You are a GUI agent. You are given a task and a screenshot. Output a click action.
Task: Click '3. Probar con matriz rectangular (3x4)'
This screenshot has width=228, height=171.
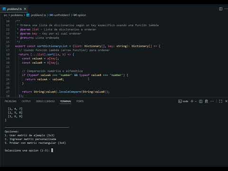click(x=35, y=143)
